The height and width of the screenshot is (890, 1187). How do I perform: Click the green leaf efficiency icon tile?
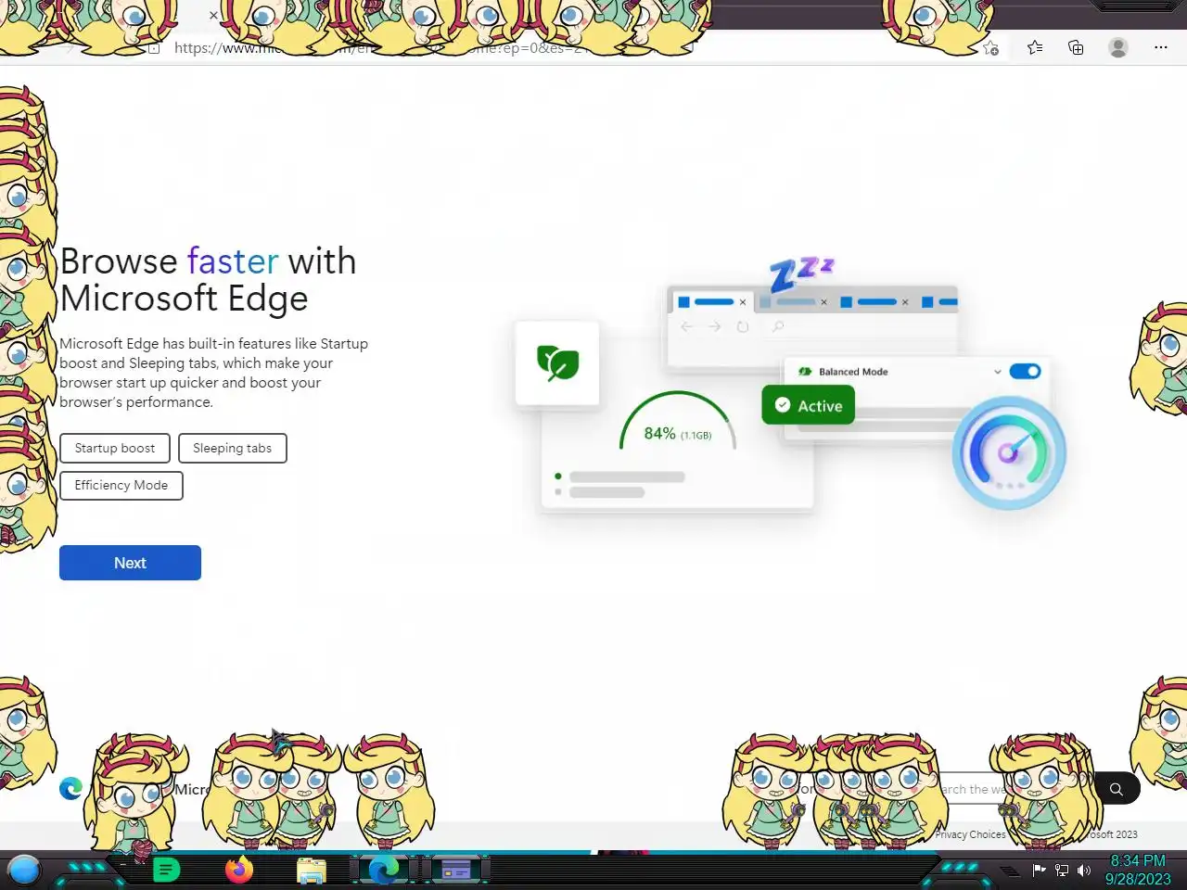[557, 362]
